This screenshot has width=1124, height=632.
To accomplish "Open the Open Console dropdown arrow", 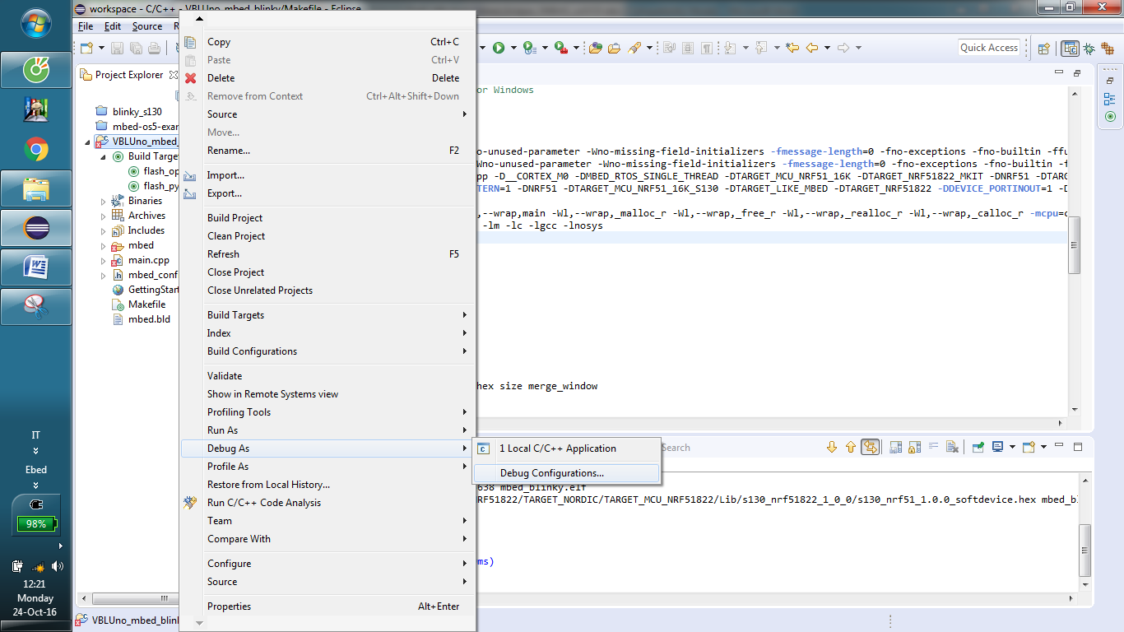I will click(x=1043, y=447).
